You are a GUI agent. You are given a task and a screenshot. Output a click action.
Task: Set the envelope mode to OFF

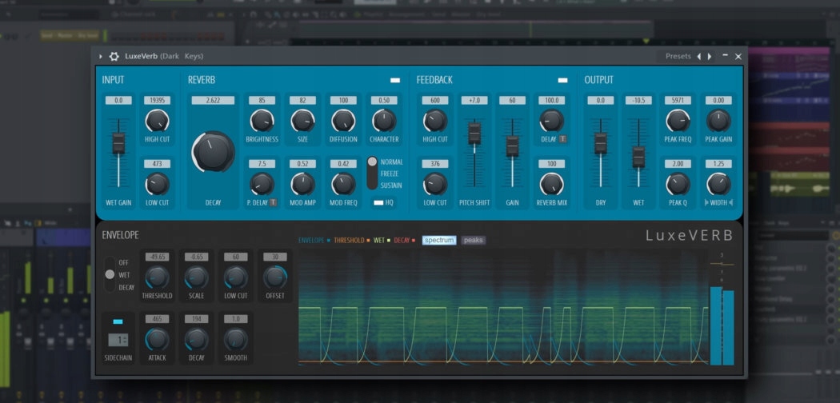(123, 263)
